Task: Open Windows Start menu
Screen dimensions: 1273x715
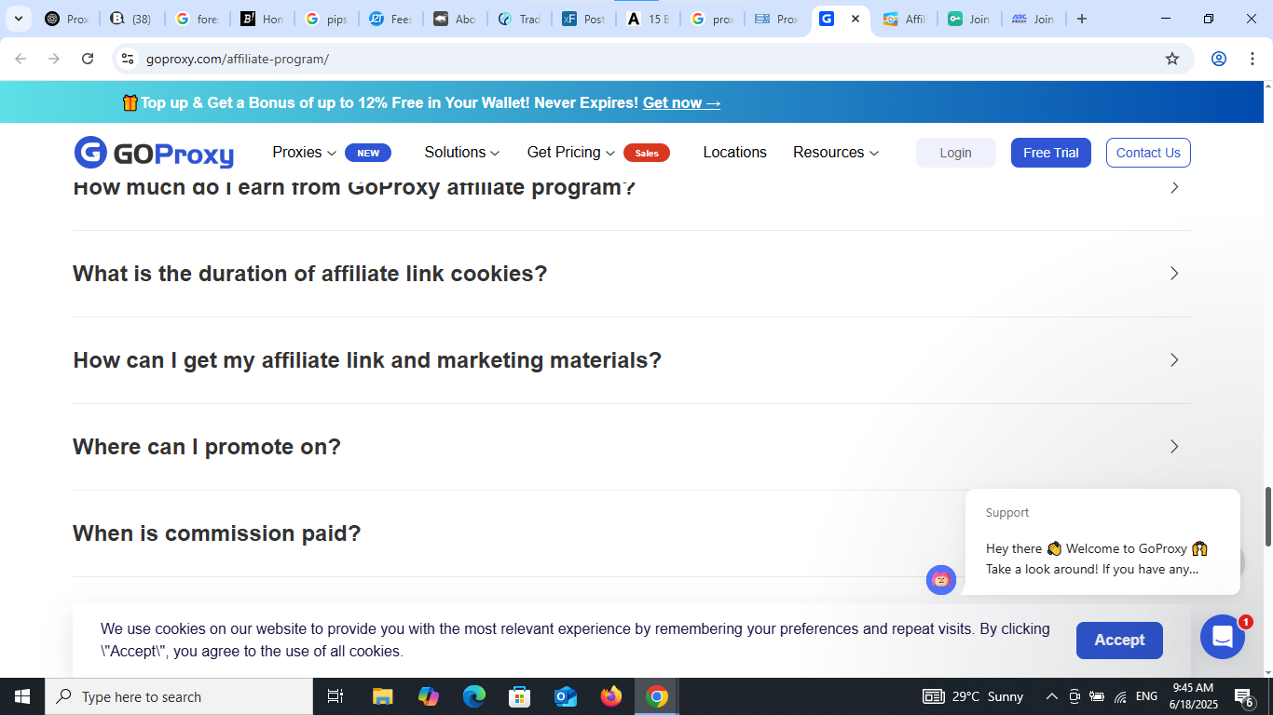Action: pyautogui.click(x=22, y=696)
